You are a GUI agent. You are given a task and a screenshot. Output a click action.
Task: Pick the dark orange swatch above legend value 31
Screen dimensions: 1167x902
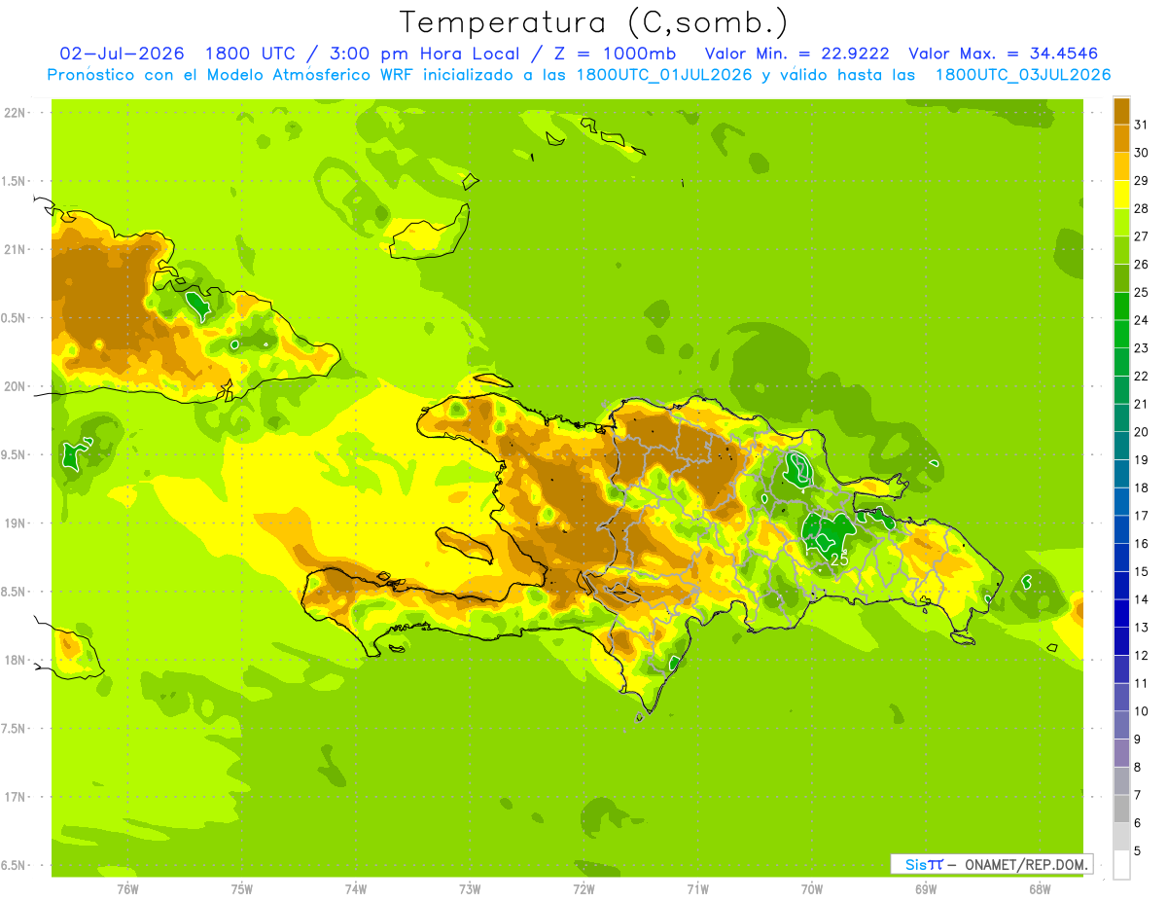1121,111
